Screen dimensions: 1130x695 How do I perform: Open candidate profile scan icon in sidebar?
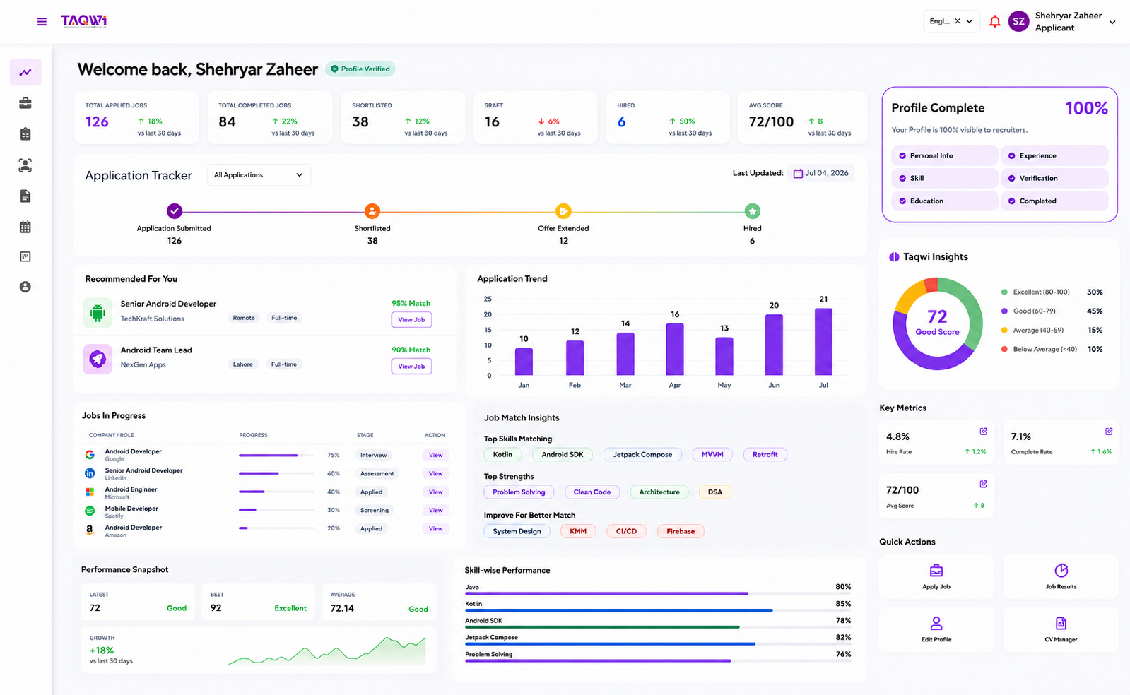[x=25, y=165]
